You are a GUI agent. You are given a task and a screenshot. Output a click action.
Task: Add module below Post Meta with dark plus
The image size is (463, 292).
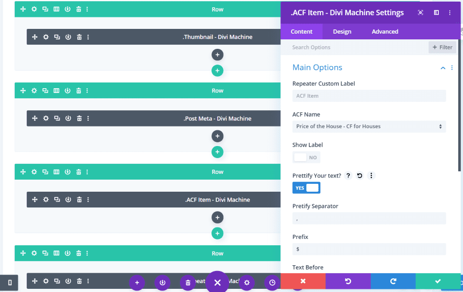[217, 136]
